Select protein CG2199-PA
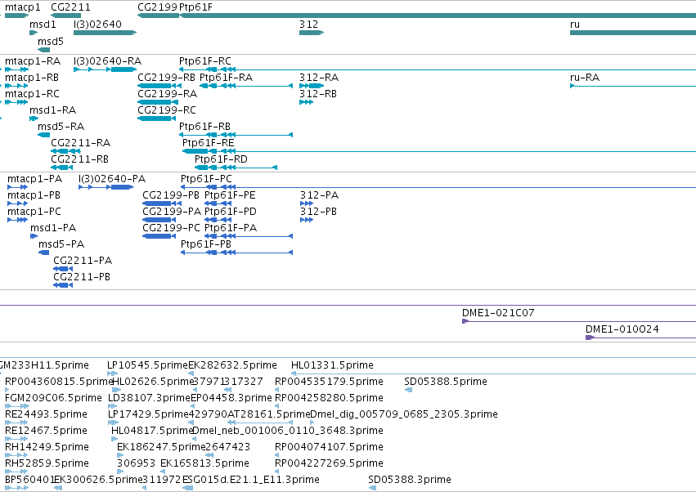Screen dimensions: 696x492 coord(172,212)
